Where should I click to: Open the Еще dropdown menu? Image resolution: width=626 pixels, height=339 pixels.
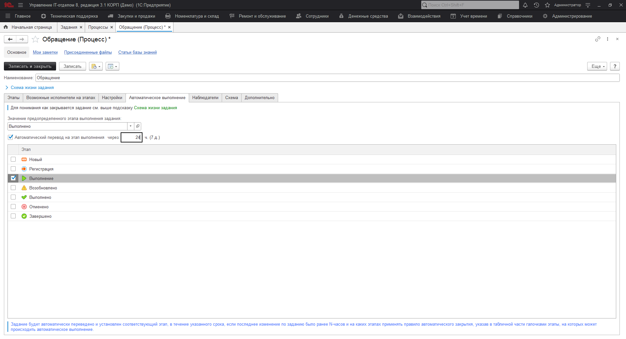click(596, 66)
